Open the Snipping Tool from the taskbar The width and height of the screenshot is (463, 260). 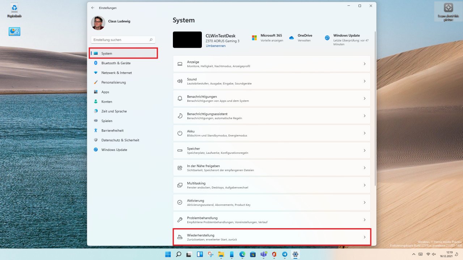[211, 254]
